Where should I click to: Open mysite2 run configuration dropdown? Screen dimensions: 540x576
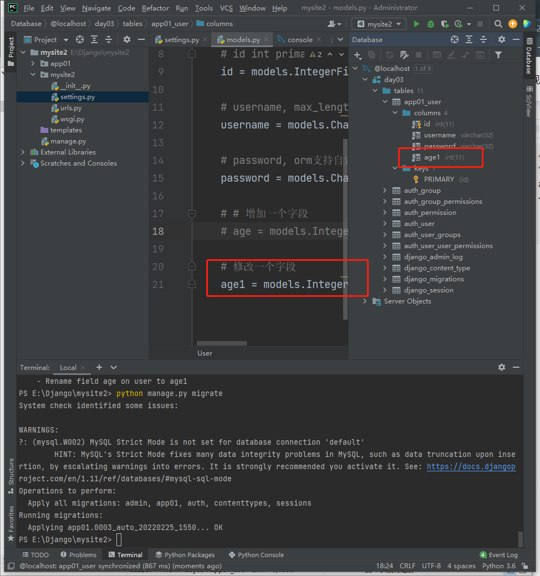tap(379, 24)
